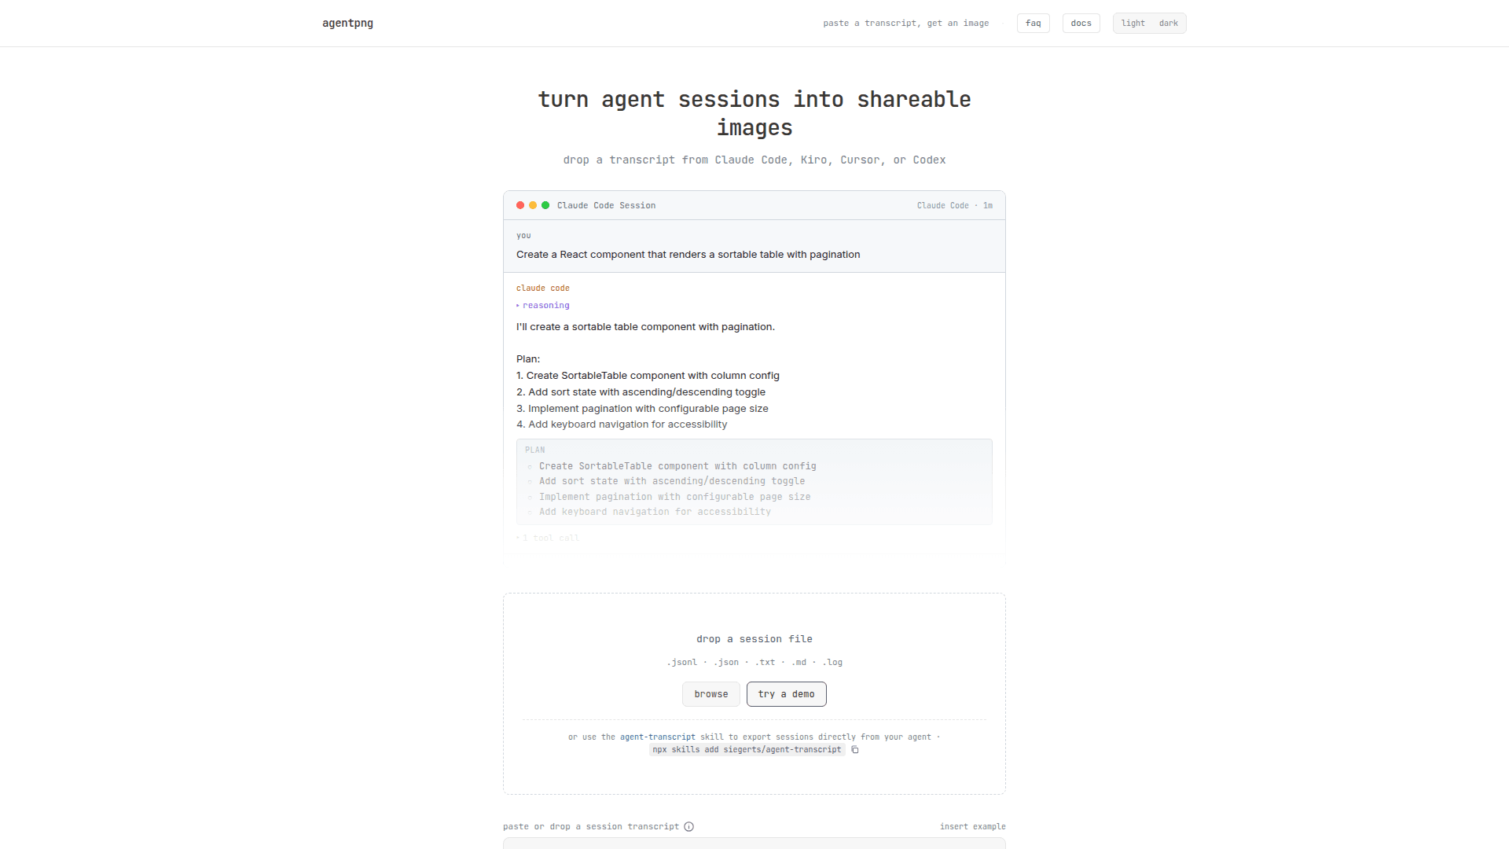Viewport: 1509px width, 849px height.
Task: Open the docs page
Action: pyautogui.click(x=1081, y=24)
